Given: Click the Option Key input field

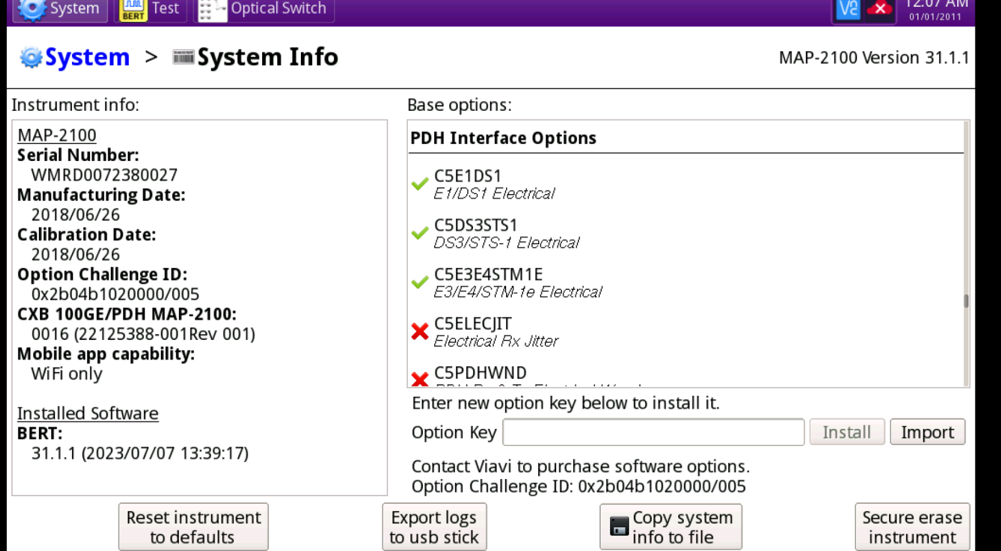Looking at the screenshot, I should (653, 433).
